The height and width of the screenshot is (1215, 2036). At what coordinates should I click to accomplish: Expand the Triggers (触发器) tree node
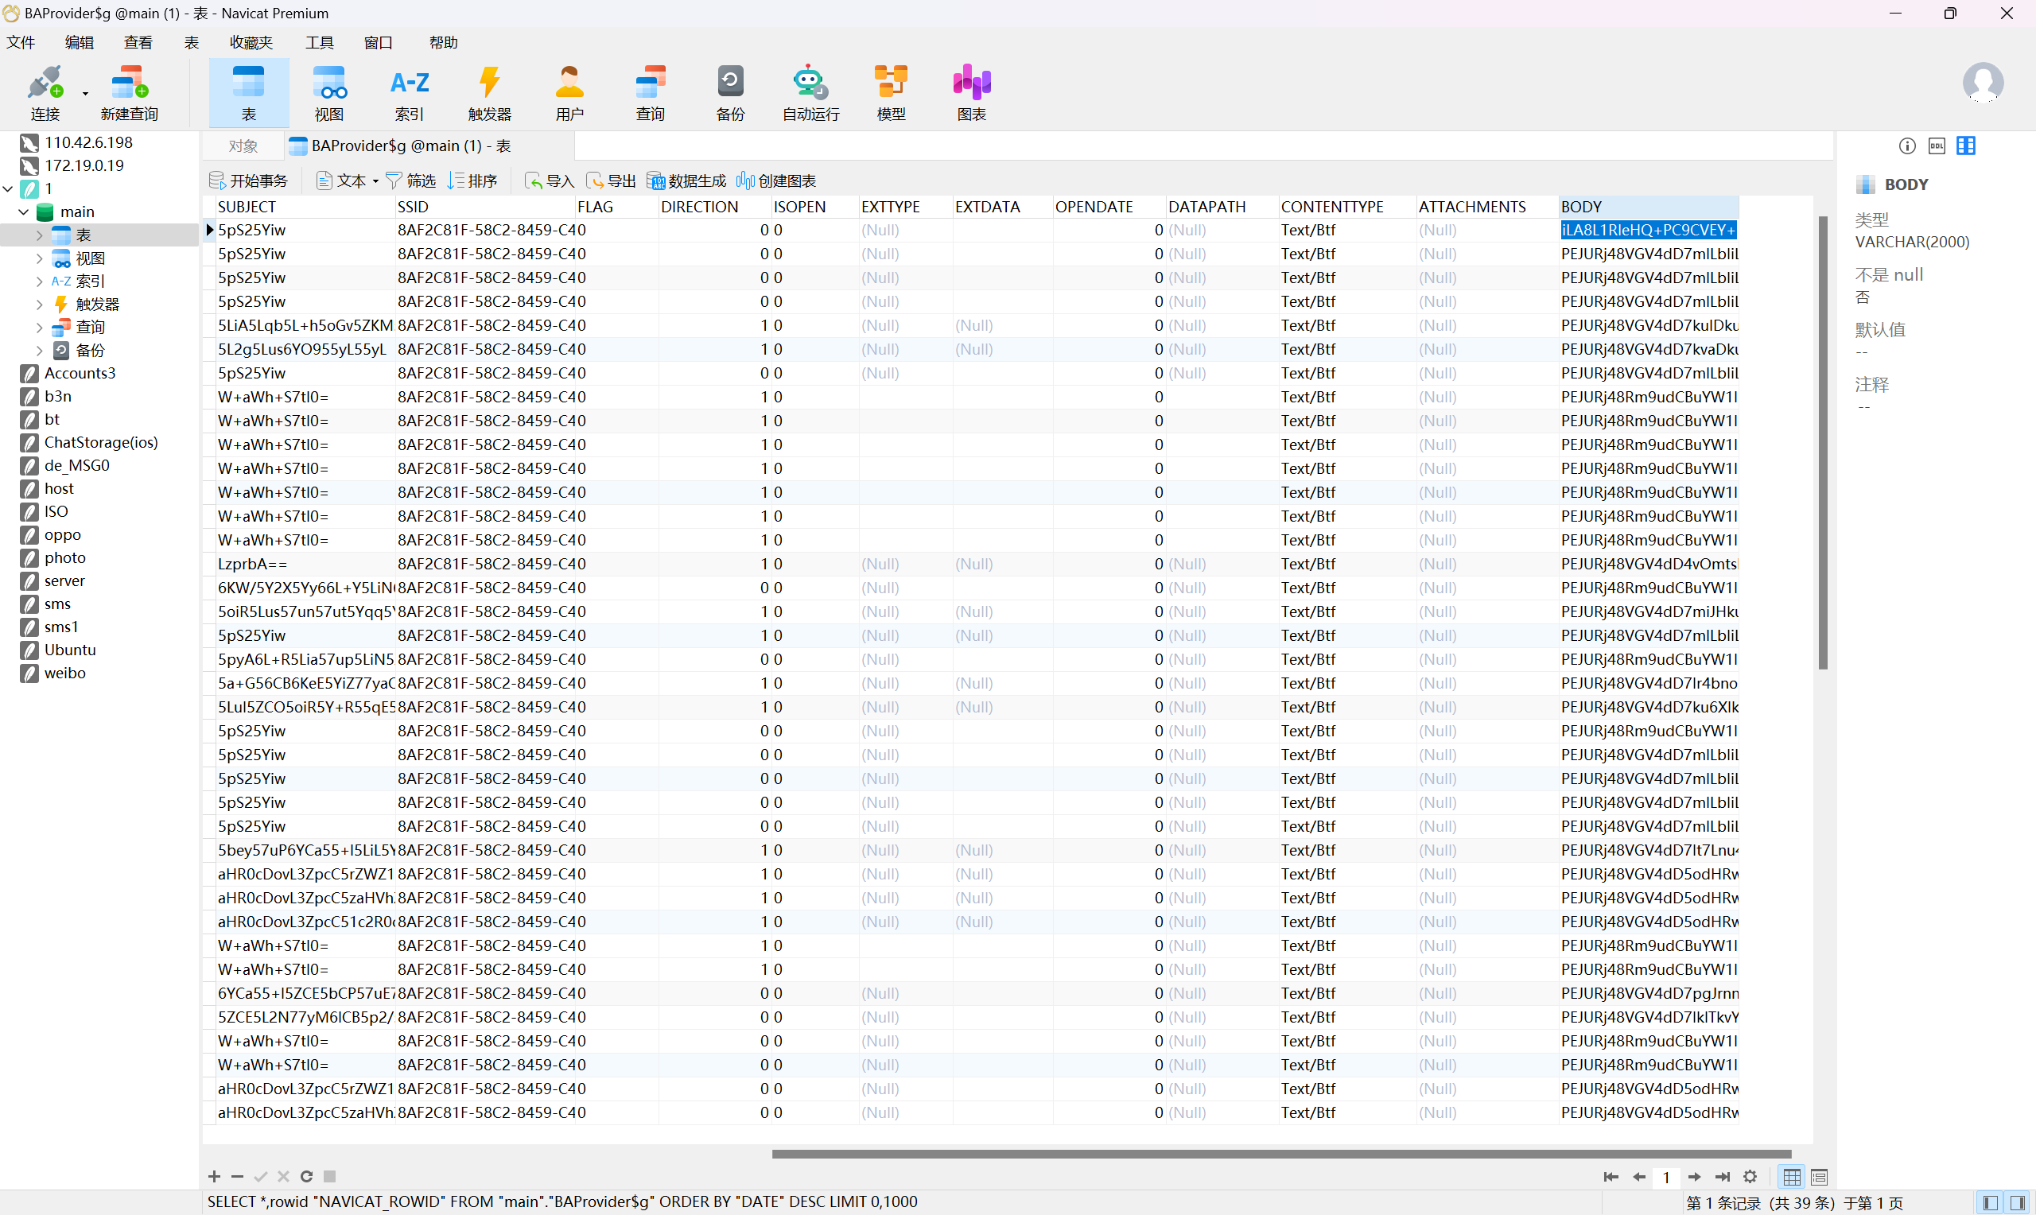(39, 304)
